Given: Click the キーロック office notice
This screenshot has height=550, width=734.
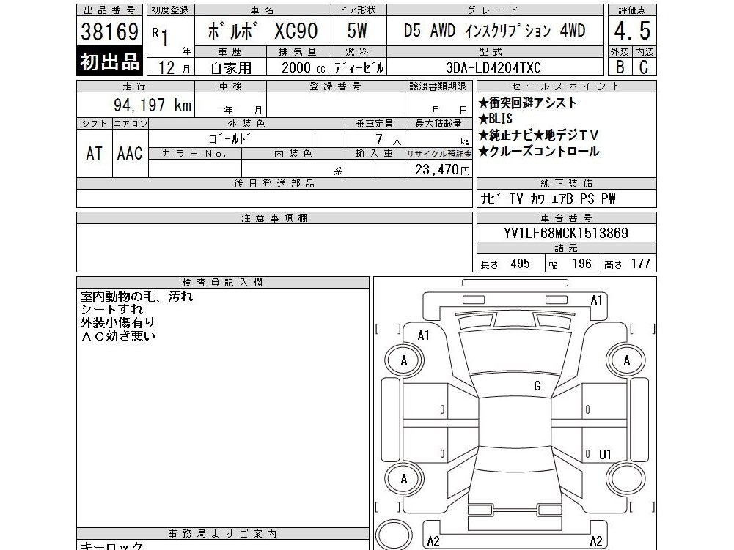Looking at the screenshot, I should coord(111,546).
